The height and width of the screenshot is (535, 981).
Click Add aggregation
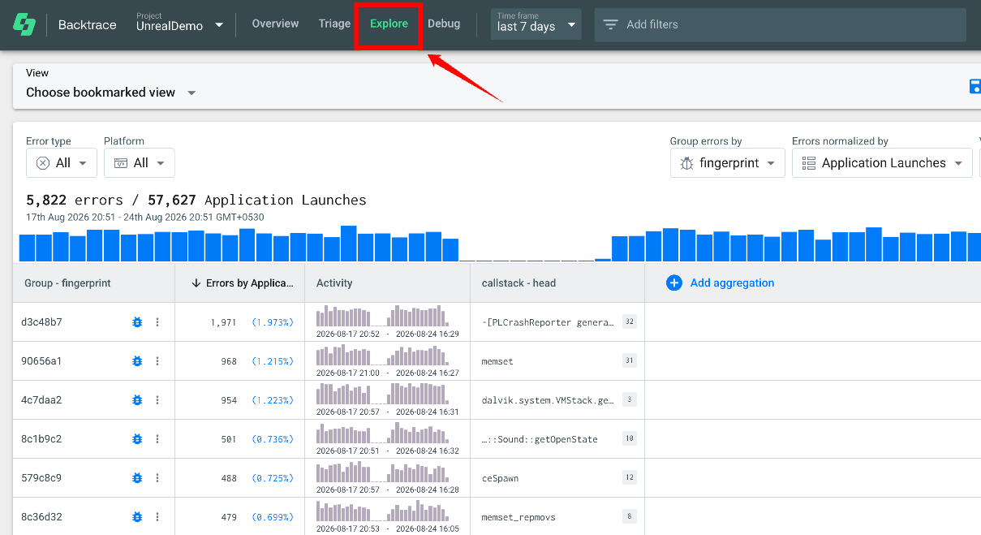[x=732, y=283]
